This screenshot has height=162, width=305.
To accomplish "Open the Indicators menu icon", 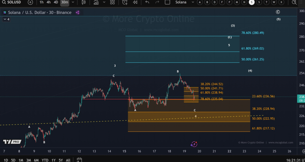I will [96, 2].
